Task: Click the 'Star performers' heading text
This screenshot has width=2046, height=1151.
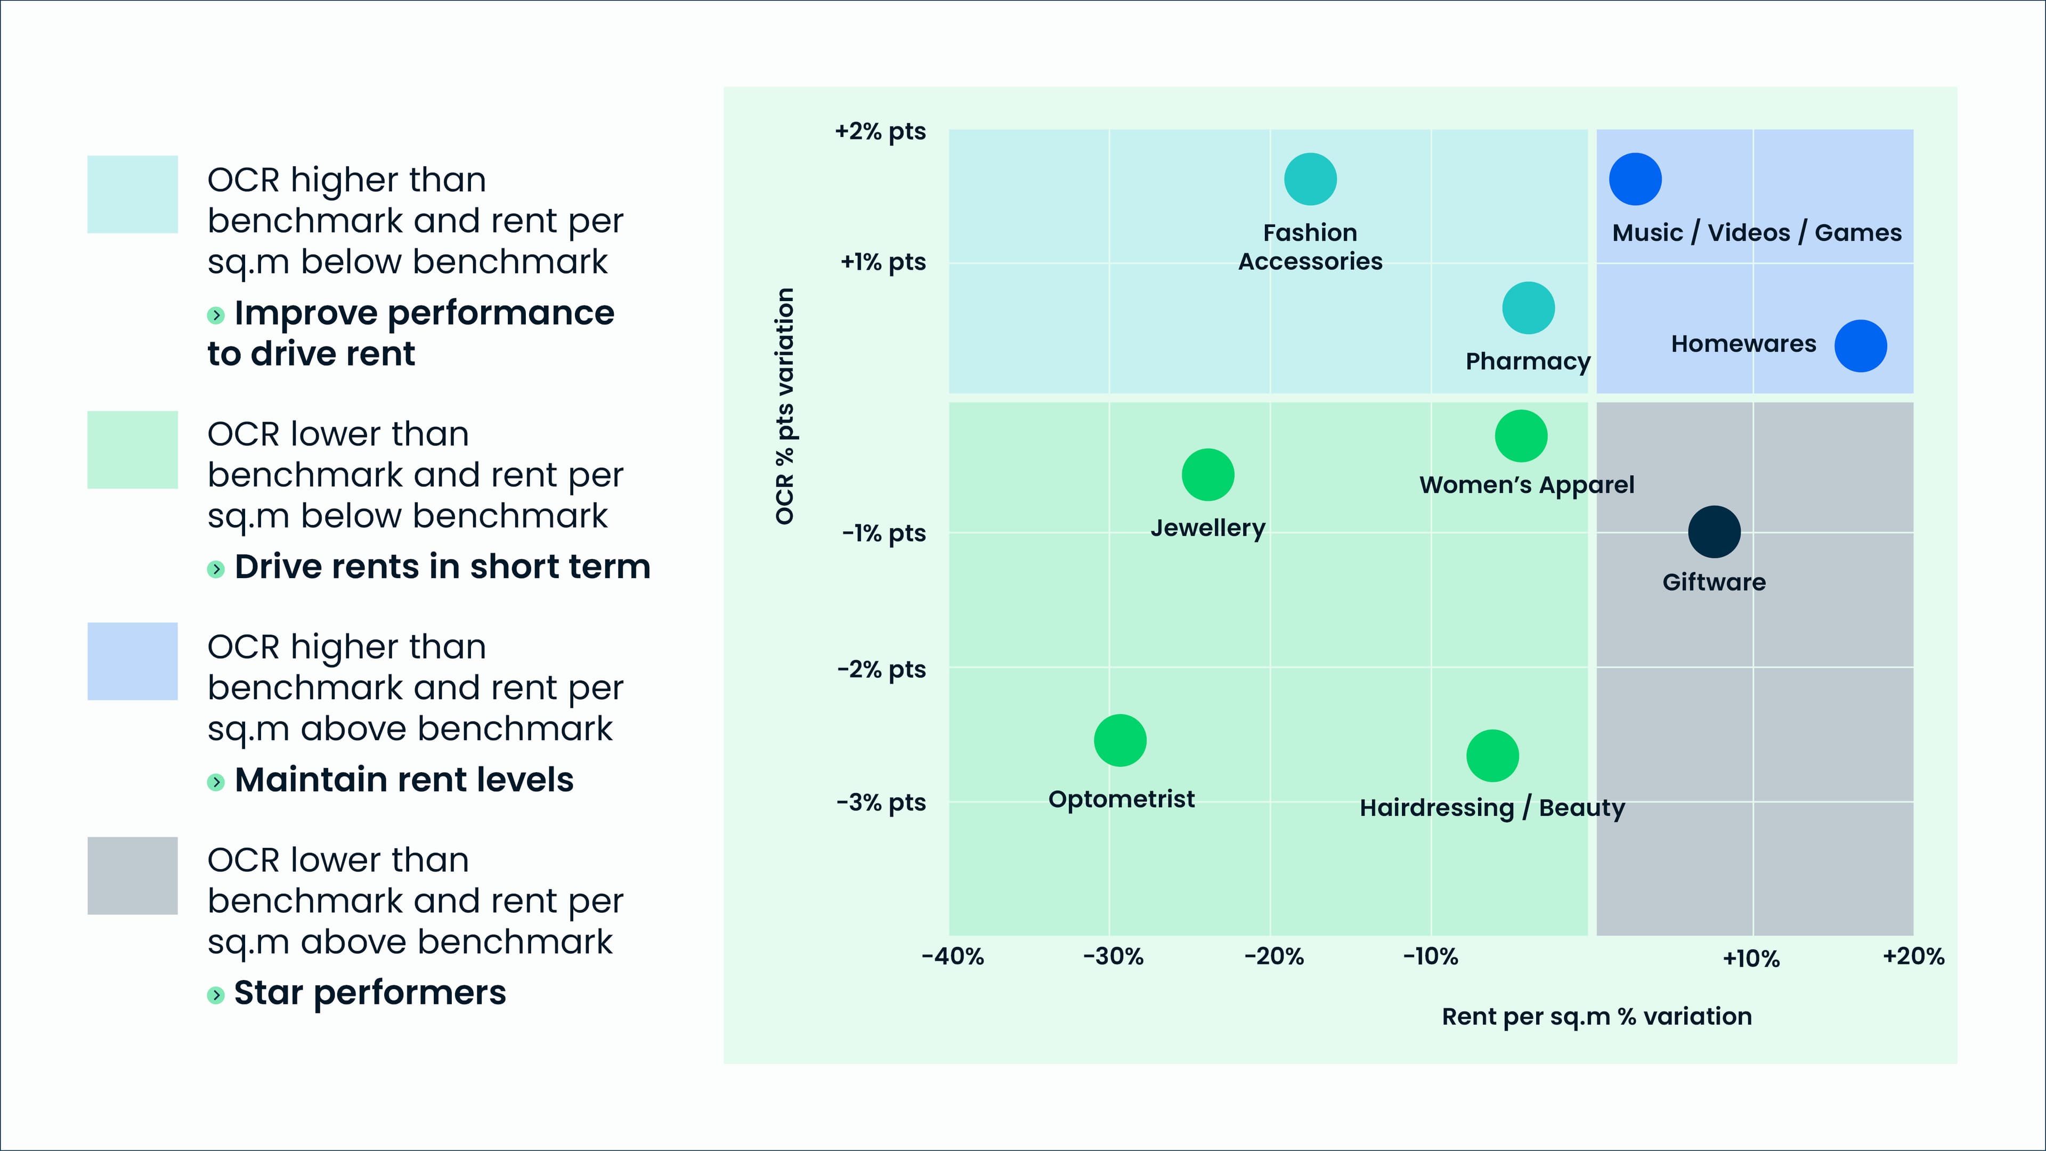Action: (x=370, y=993)
